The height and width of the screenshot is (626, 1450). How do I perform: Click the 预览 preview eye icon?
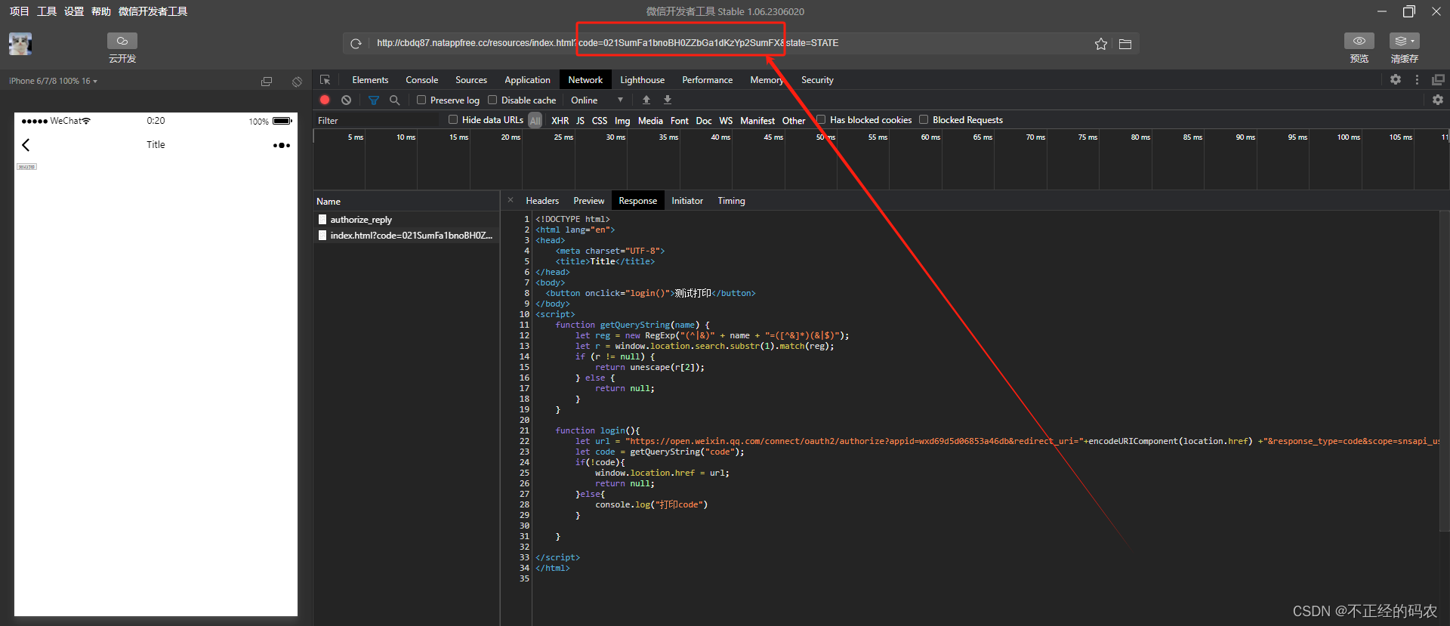(1359, 41)
